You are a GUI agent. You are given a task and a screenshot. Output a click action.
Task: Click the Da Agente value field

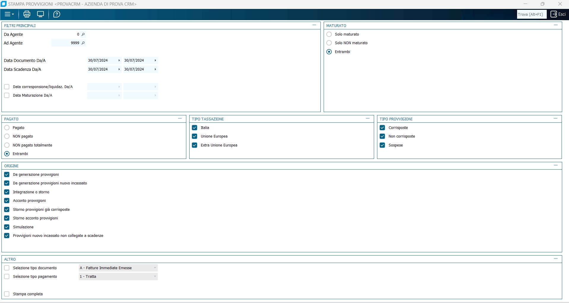(x=66, y=34)
